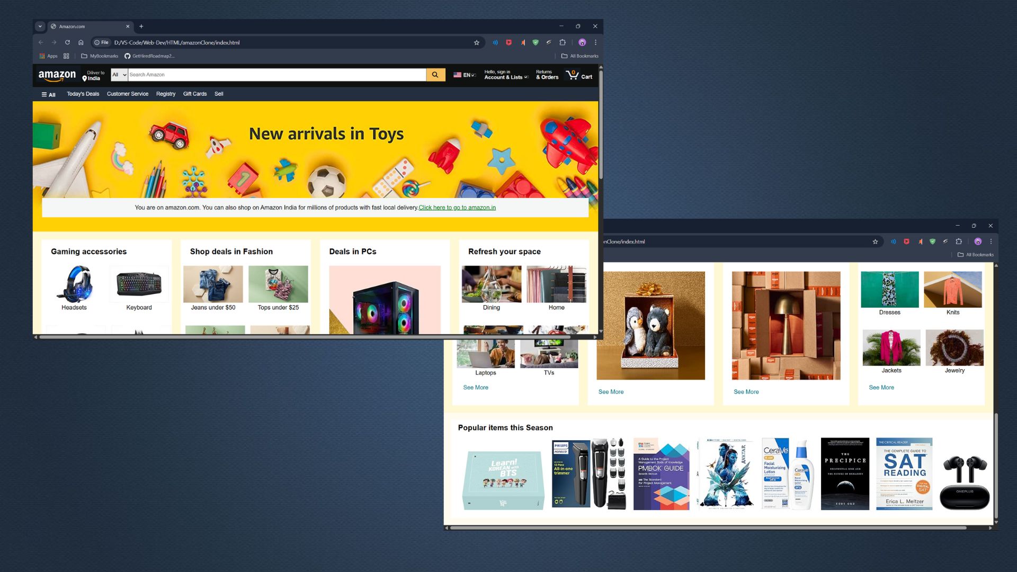Screen dimensions: 1017x572
Task: Bookmark page with star icon in address bar
Action: 476,42
